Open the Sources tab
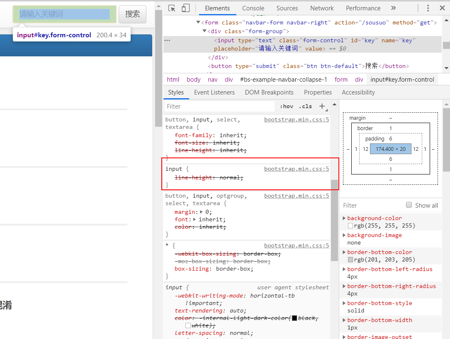The width and height of the screenshot is (450, 339). [x=287, y=8]
